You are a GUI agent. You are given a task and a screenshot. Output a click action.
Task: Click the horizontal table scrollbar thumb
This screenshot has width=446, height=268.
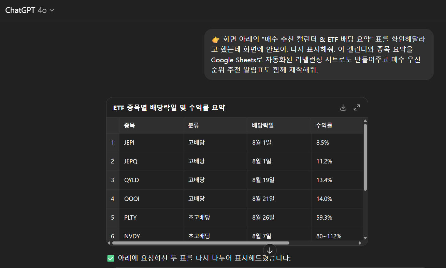point(201,243)
